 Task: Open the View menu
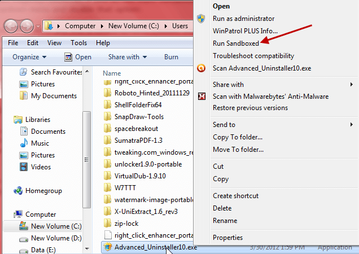[54, 43]
